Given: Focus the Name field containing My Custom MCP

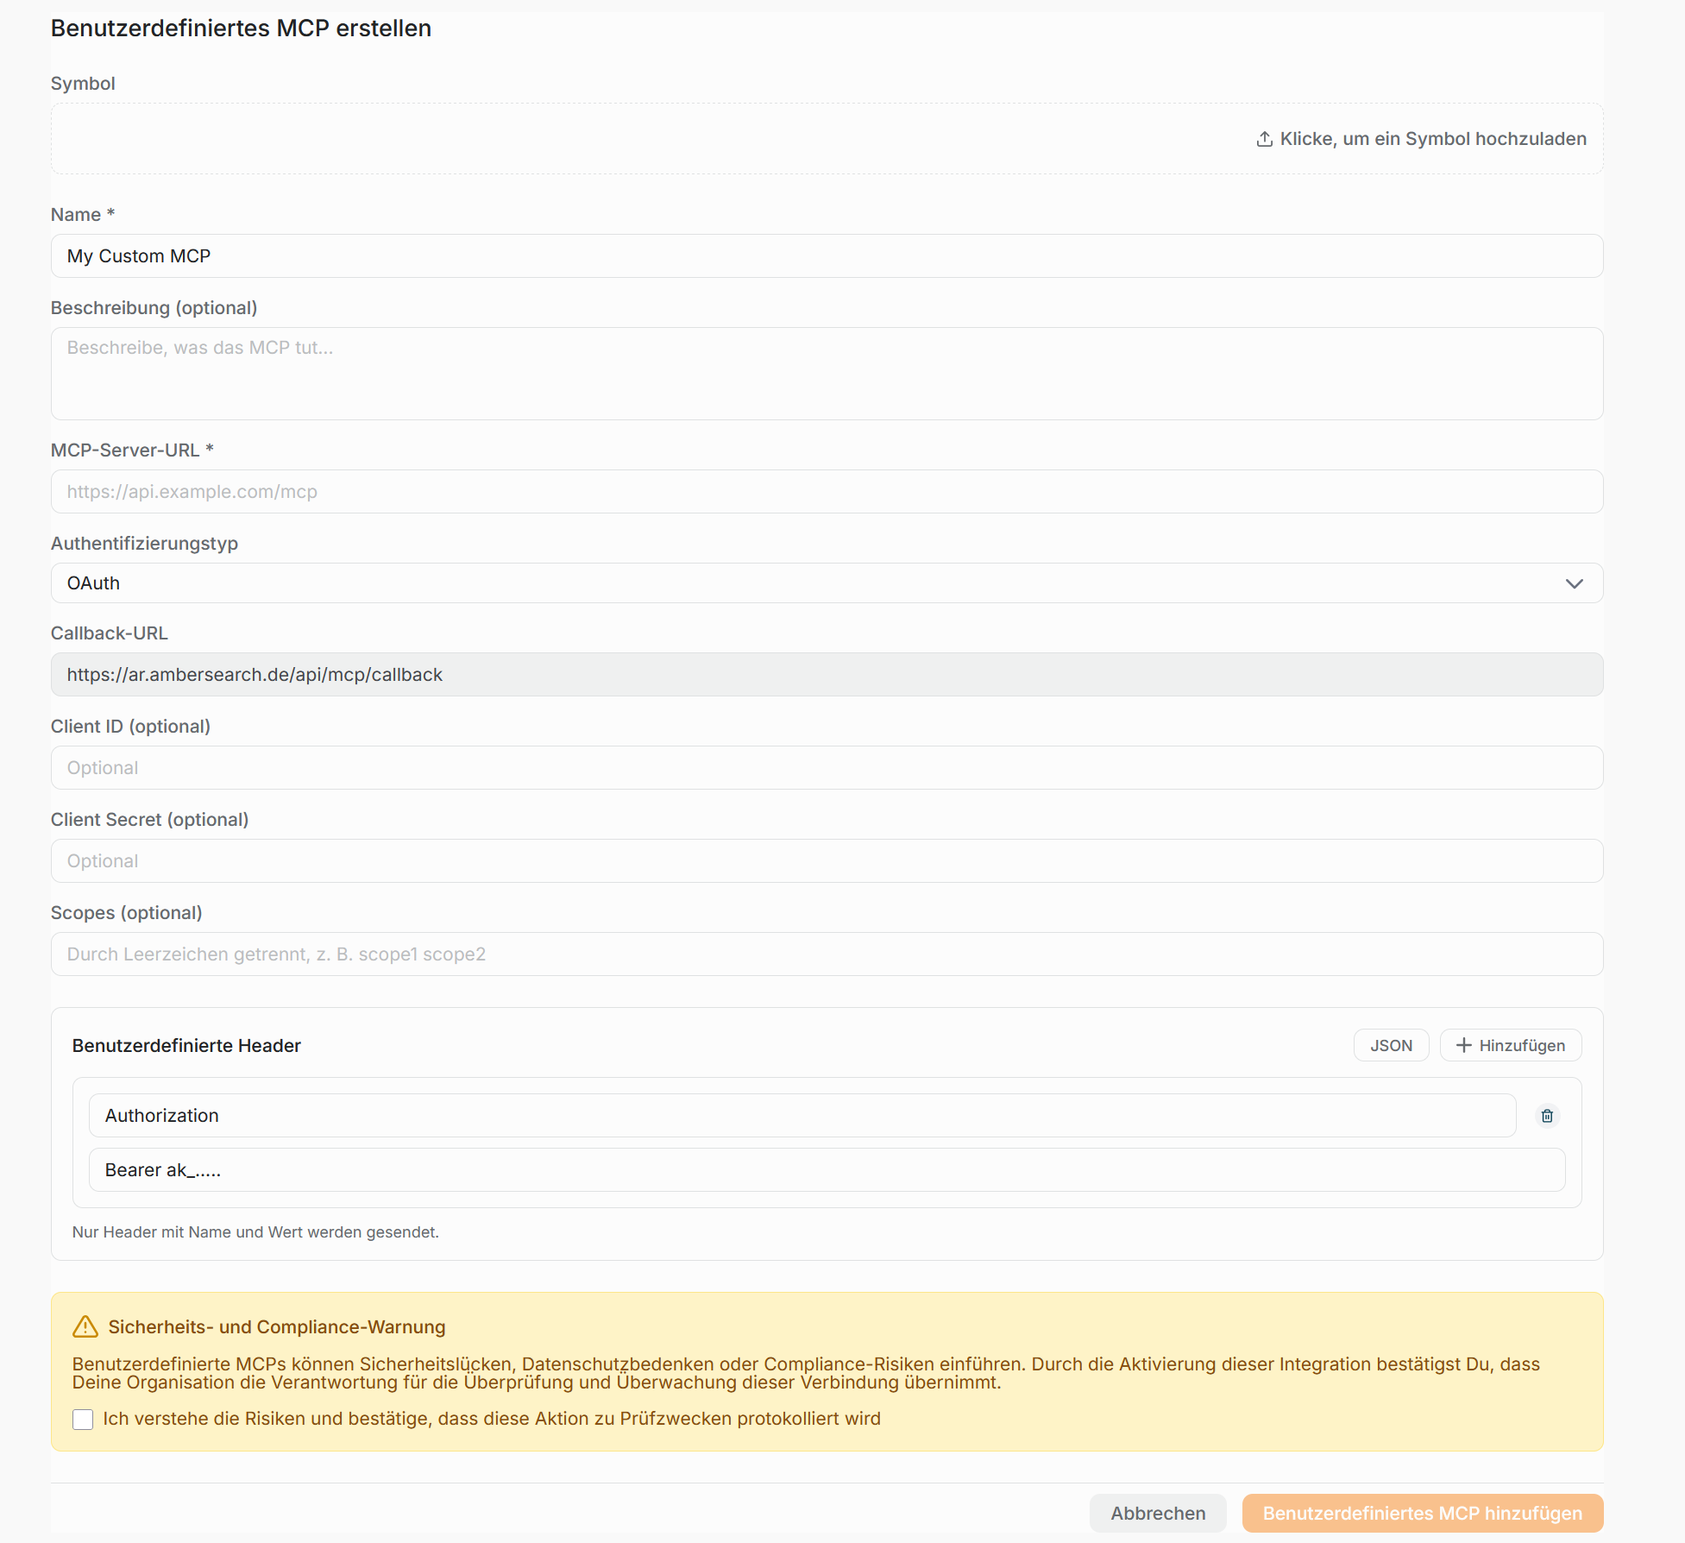Looking at the screenshot, I should coord(827,256).
